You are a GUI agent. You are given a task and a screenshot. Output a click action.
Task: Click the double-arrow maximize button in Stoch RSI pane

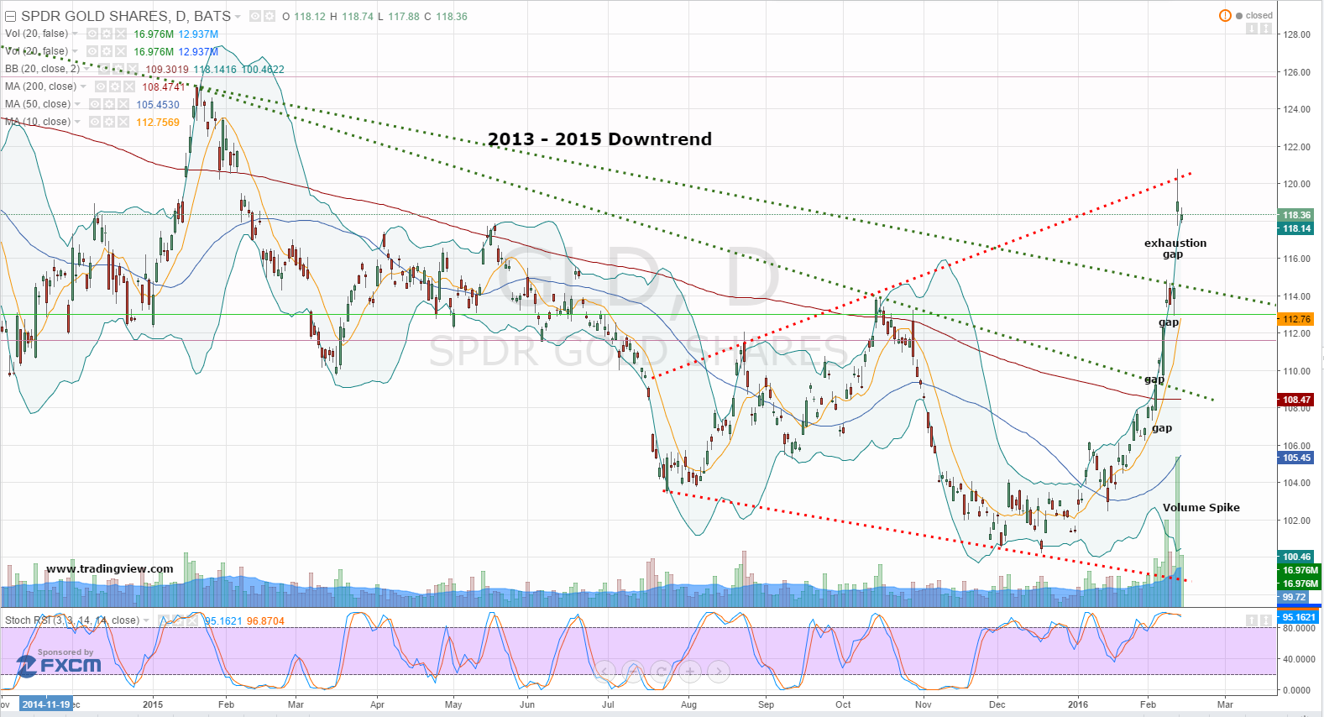(x=1266, y=620)
